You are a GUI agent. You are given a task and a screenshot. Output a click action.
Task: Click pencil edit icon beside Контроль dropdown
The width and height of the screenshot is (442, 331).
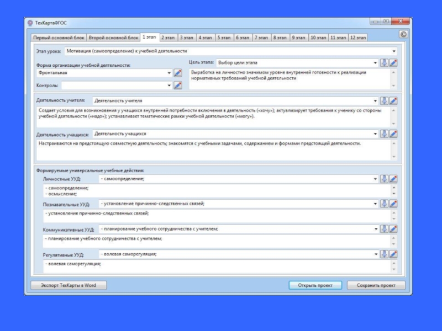(178, 86)
